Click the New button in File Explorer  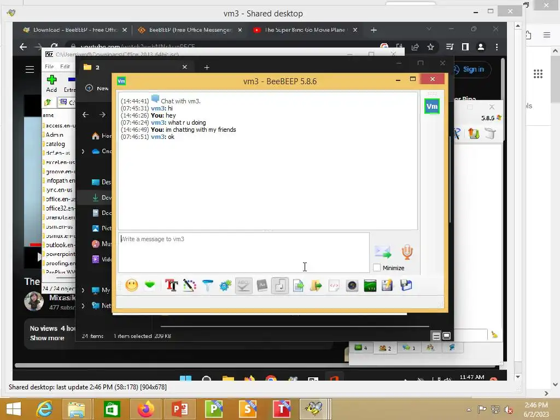point(97,88)
